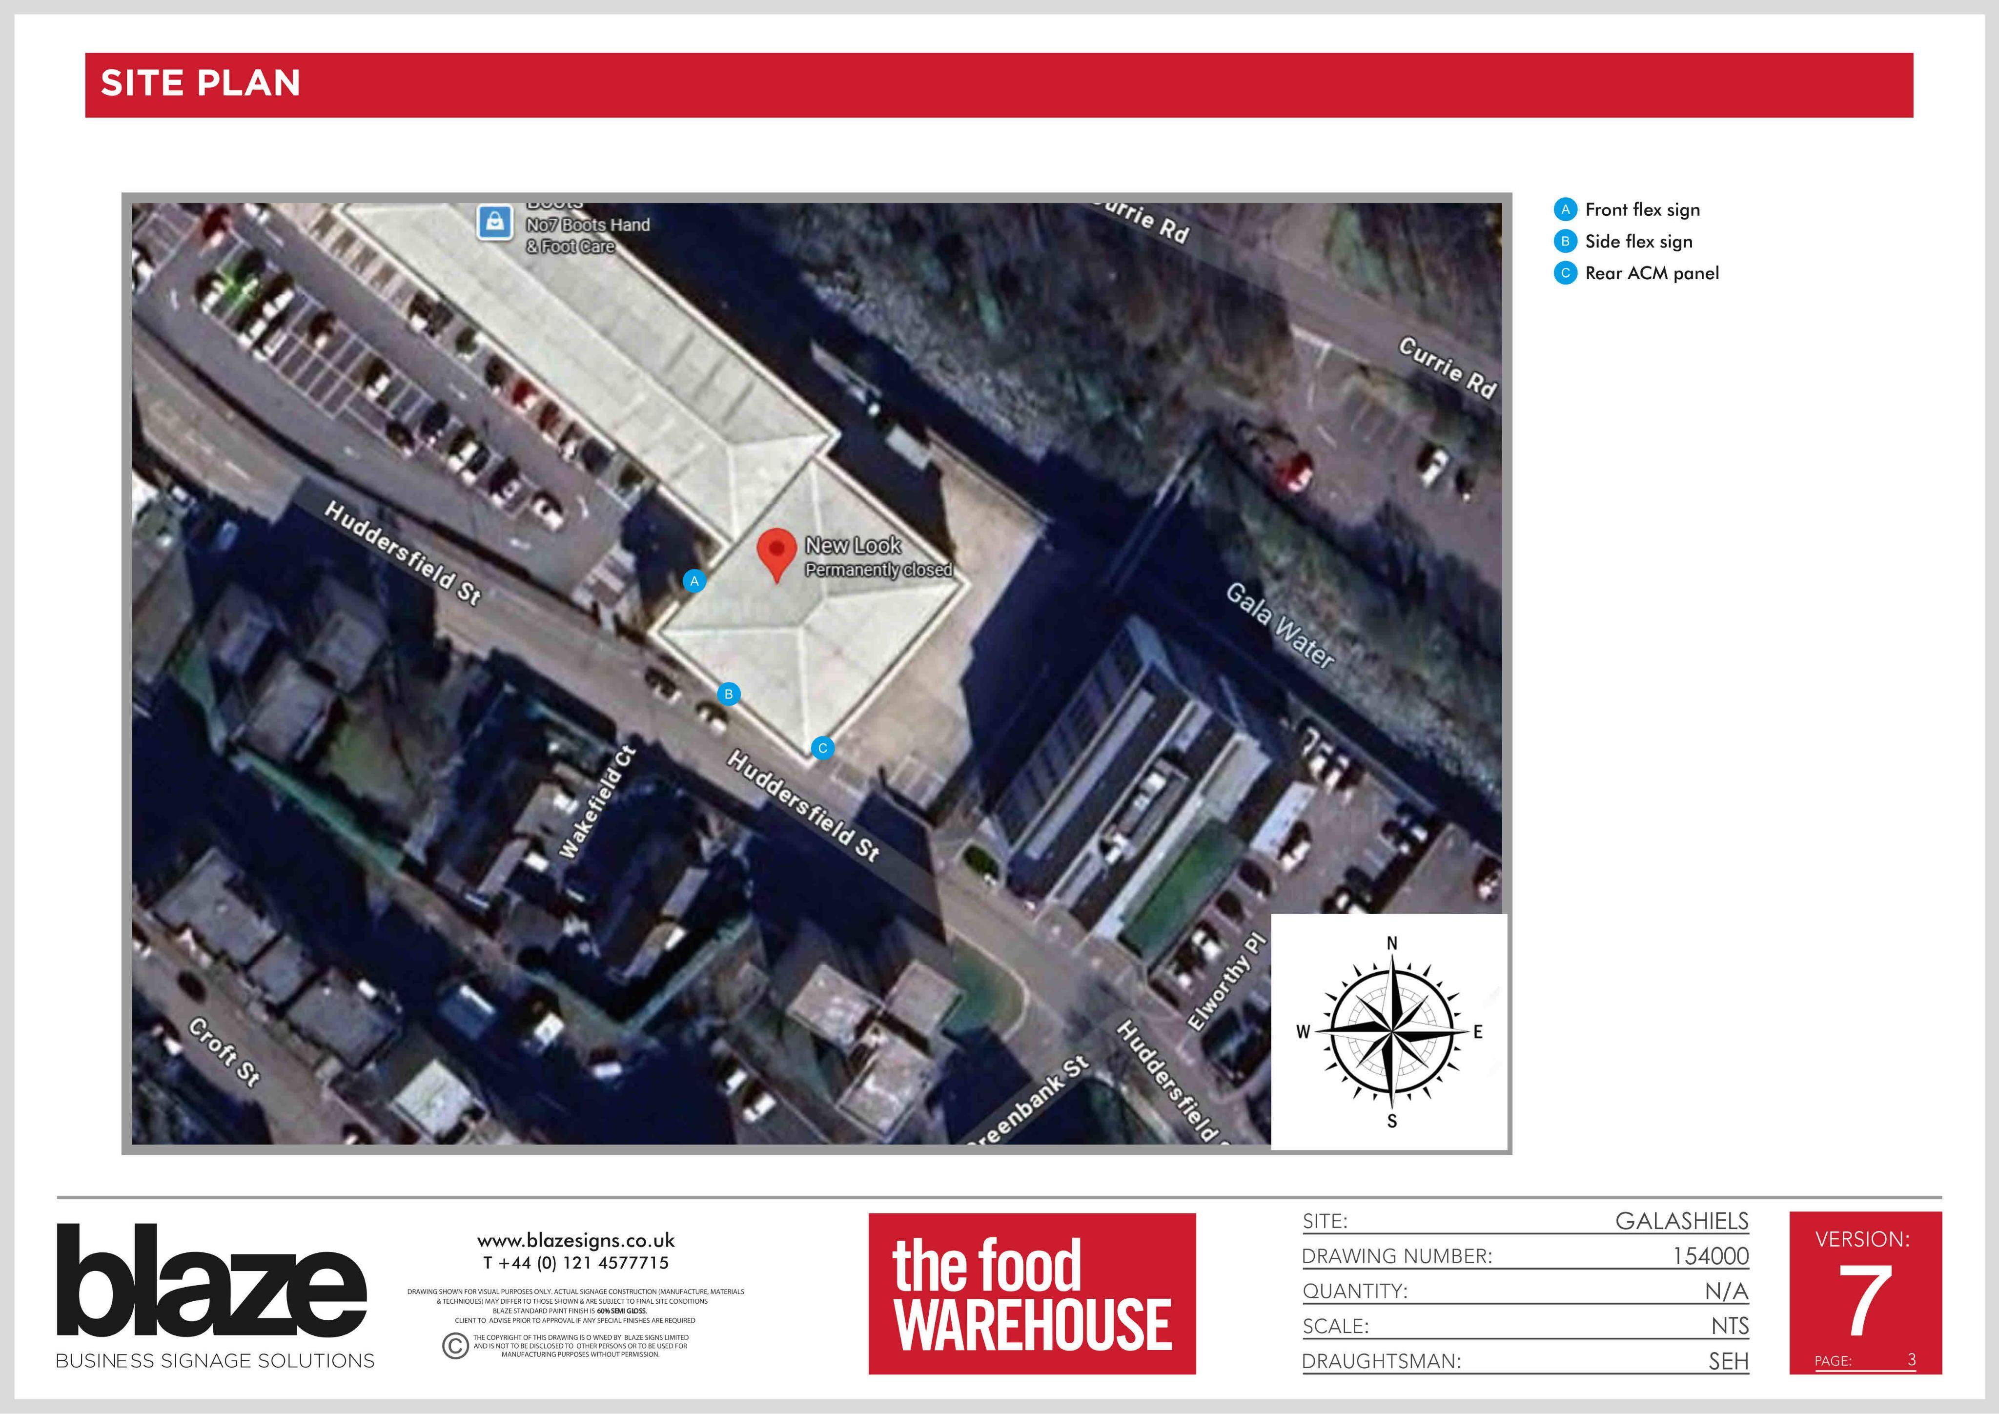Click the 'SCALE:' field label
Image resolution: width=1999 pixels, height=1414 pixels.
pyautogui.click(x=1336, y=1326)
